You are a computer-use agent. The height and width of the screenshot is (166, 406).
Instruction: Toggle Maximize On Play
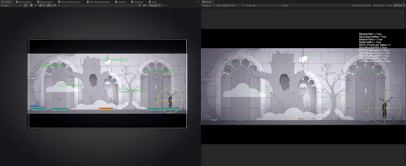pyautogui.click(x=362, y=5)
